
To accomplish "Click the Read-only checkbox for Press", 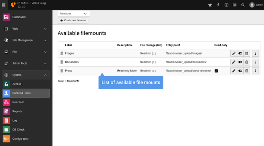I will pyautogui.click(x=216, y=71).
